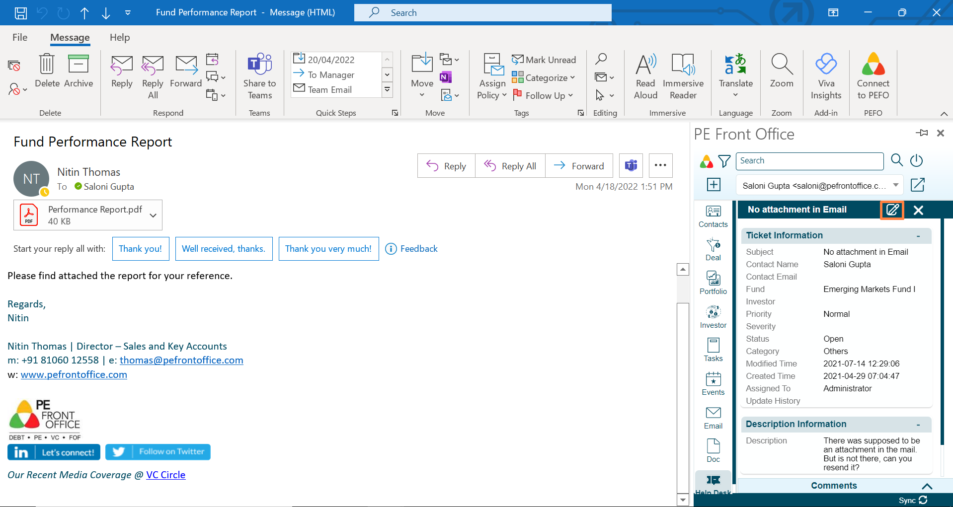Open the Saloni Gupta contact dropdown

pyautogui.click(x=895, y=185)
